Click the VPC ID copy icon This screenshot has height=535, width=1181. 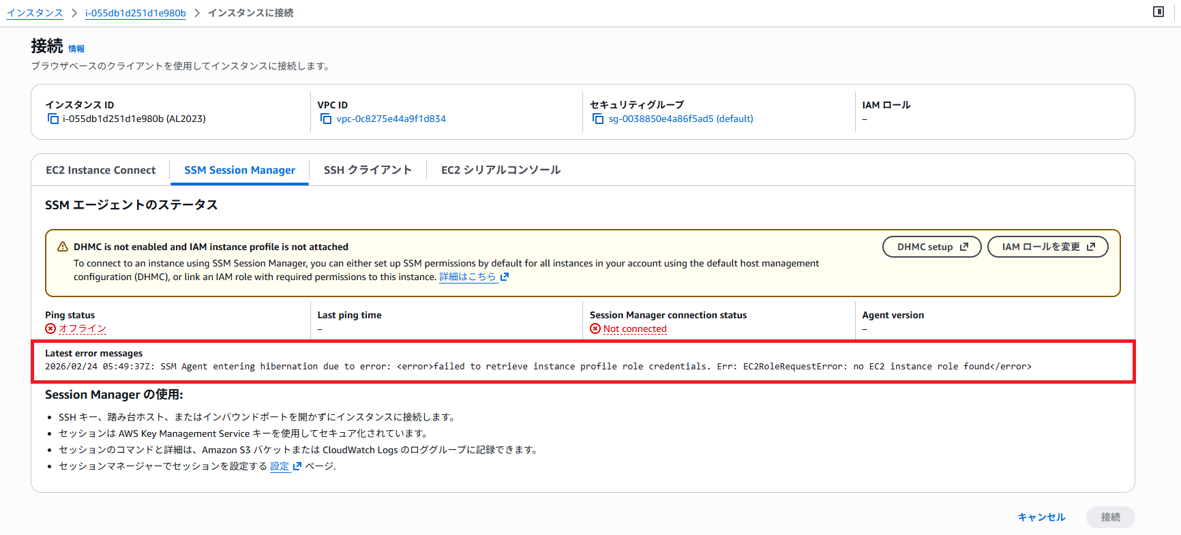coord(326,119)
